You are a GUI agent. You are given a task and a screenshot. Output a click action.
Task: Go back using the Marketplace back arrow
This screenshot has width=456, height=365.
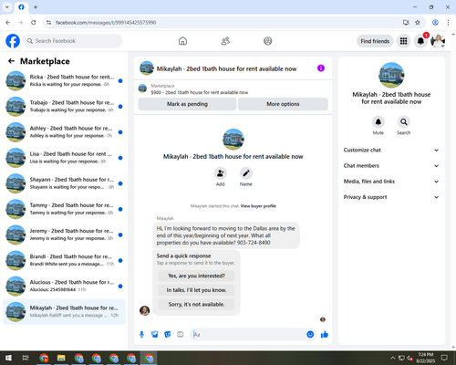click(x=11, y=61)
